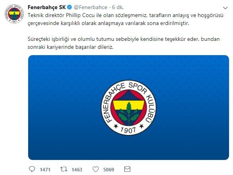View the 1463 retweets count
Image resolution: width=233 pixels, height=175 pixels.
tap(77, 169)
